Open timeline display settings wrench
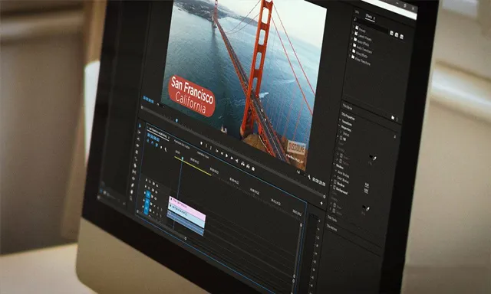This screenshot has width=491, height=294. [166, 149]
